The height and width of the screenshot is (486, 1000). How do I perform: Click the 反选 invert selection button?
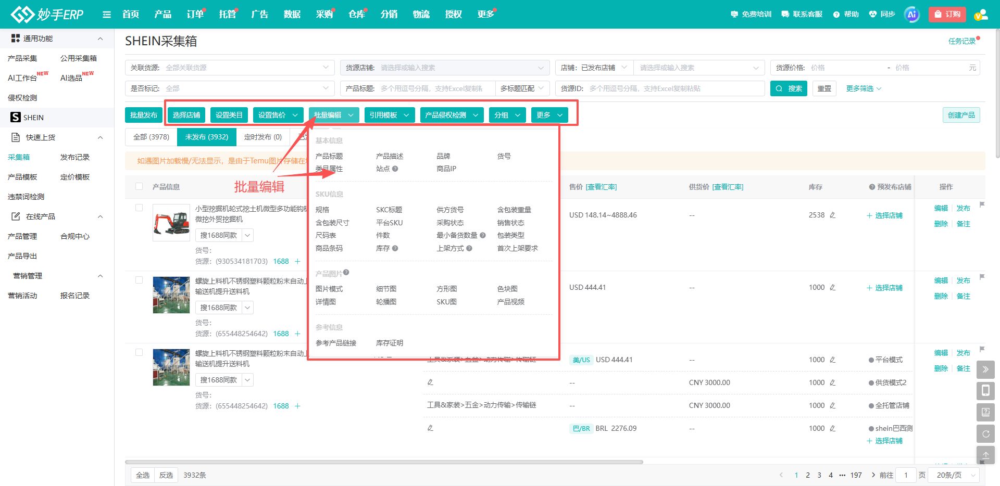point(166,475)
